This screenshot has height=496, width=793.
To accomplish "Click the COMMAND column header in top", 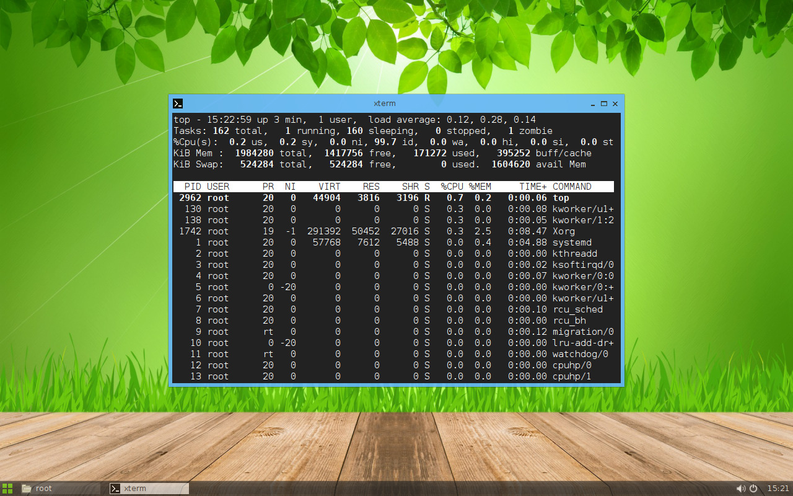I will click(x=571, y=185).
